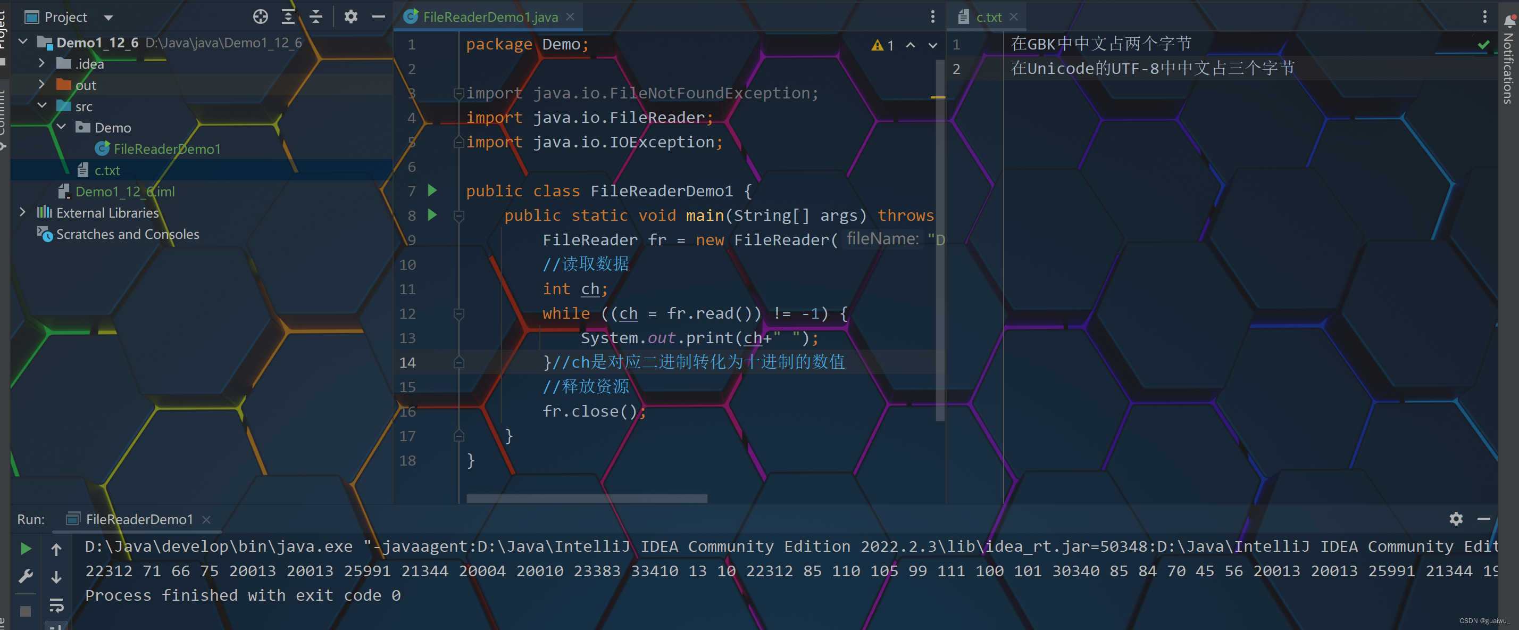The height and width of the screenshot is (630, 1519).
Task: Fold the main method at line 8
Action: [x=459, y=216]
